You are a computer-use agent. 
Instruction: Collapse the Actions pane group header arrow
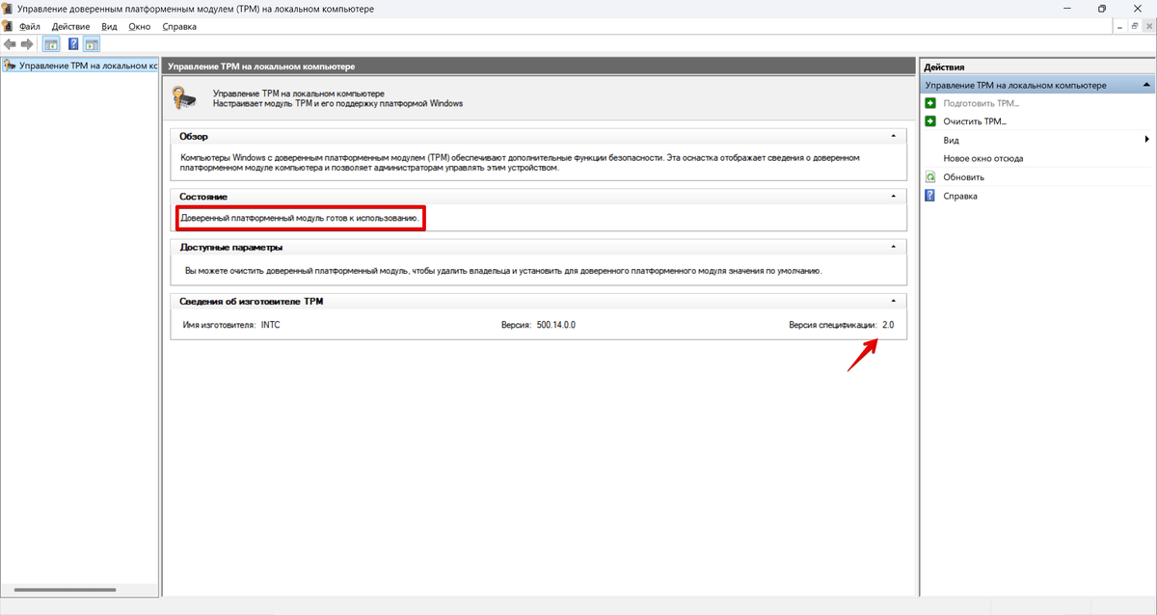pyautogui.click(x=1145, y=85)
